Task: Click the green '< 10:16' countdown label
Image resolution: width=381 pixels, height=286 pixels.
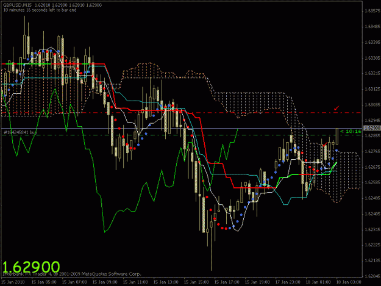Action: pyautogui.click(x=351, y=132)
